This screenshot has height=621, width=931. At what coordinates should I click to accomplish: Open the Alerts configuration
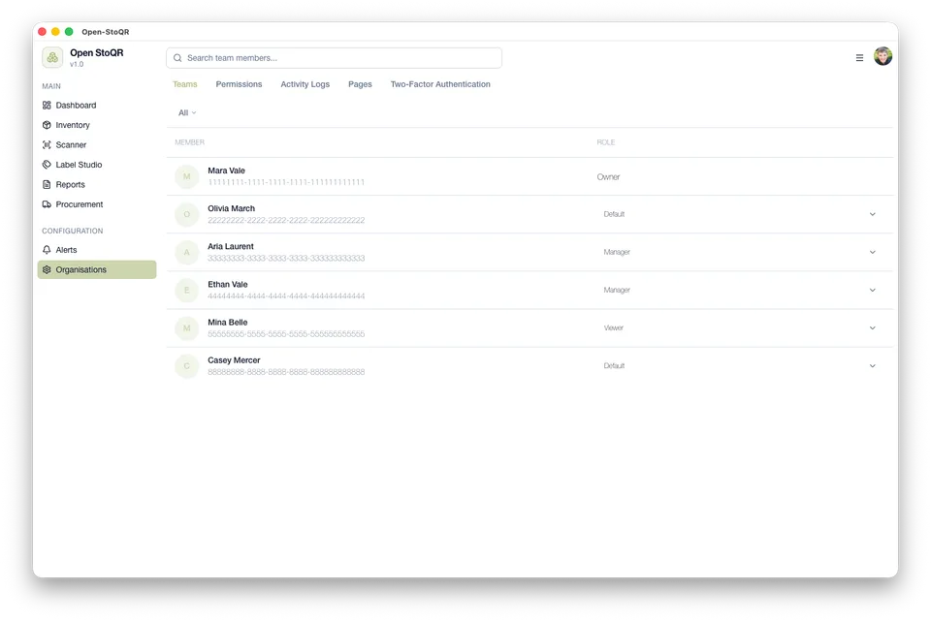click(96, 250)
